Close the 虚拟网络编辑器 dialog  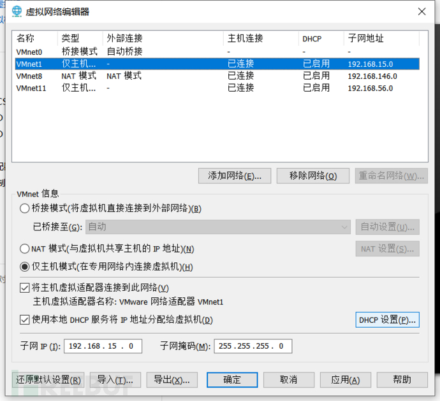point(422,11)
